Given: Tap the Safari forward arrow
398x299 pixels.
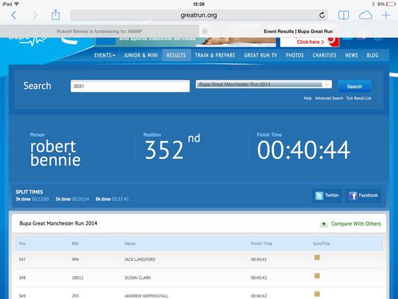Looking at the screenshot, I should [x=34, y=15].
